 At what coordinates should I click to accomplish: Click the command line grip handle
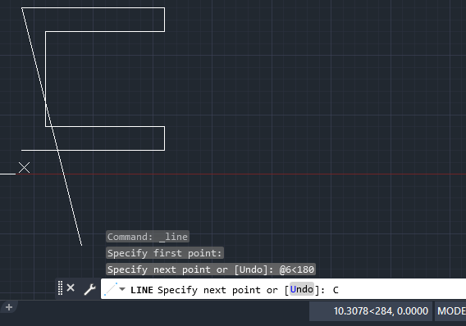(x=61, y=288)
